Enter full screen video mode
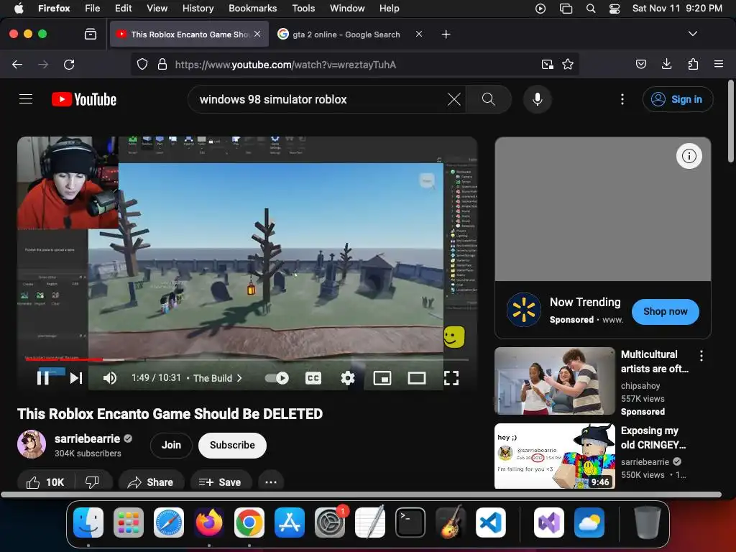The image size is (736, 552). click(x=451, y=378)
